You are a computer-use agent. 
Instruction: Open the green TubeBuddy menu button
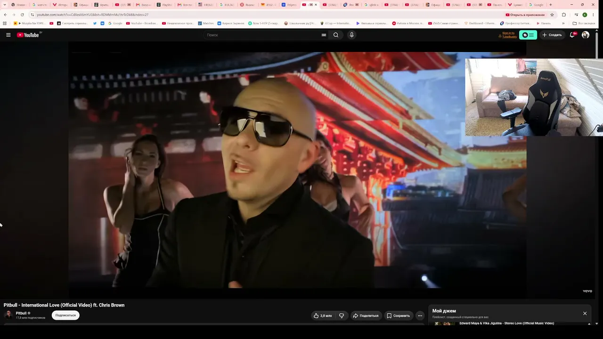(528, 35)
